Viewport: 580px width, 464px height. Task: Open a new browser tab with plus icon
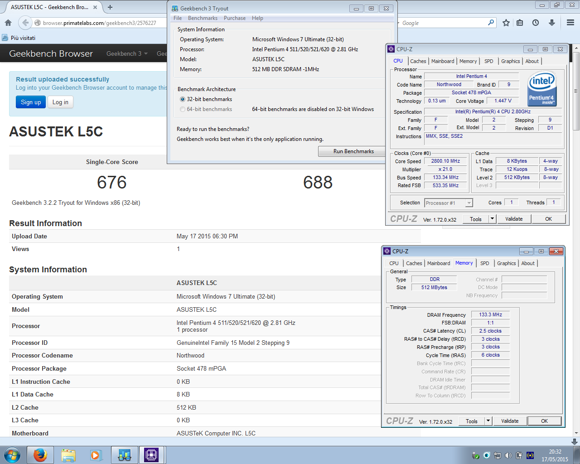pos(110,7)
